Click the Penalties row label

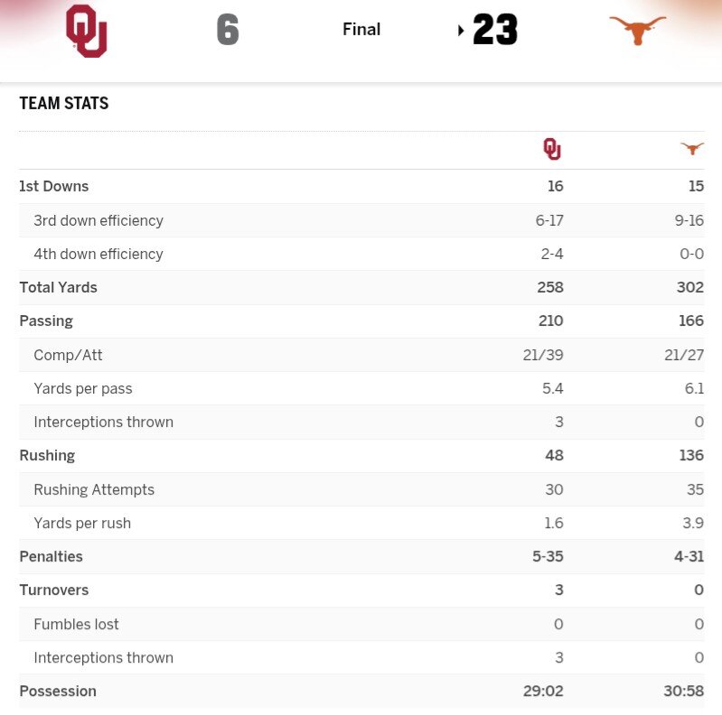[x=51, y=556]
